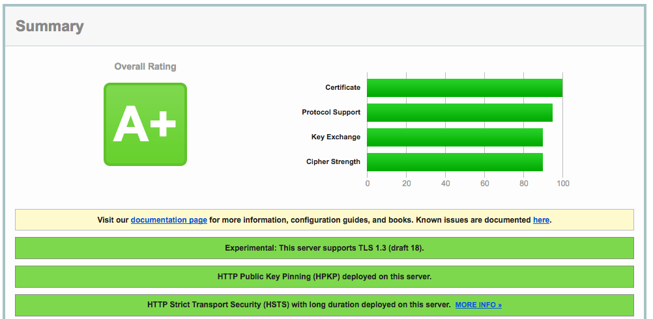Click the 100 mark on the chart axis

pyautogui.click(x=562, y=184)
